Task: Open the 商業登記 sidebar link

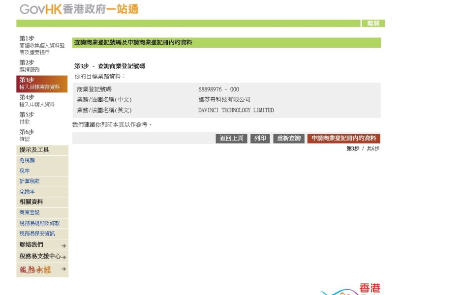Action: [30, 212]
